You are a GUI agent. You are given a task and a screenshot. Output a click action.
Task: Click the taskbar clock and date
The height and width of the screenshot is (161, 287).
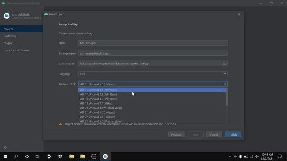(x=267, y=157)
